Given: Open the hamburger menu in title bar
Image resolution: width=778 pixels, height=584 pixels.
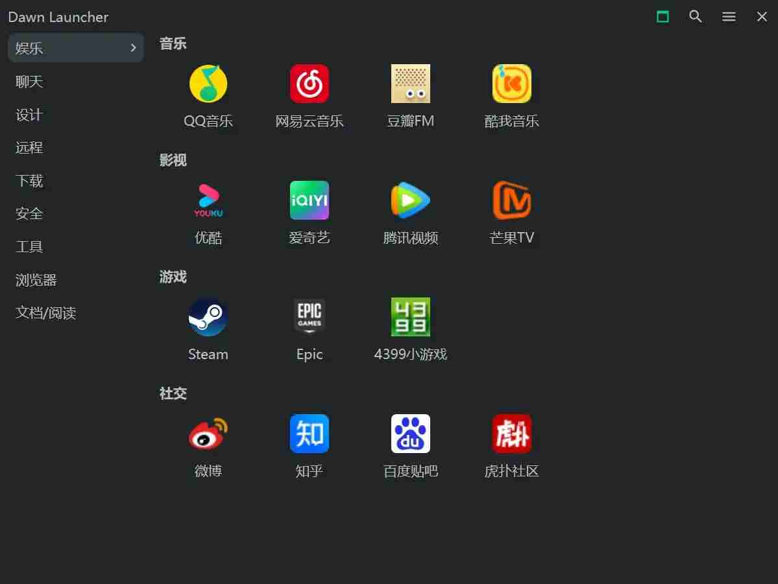Looking at the screenshot, I should pyautogui.click(x=729, y=17).
